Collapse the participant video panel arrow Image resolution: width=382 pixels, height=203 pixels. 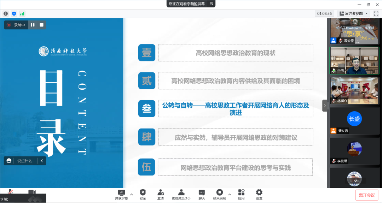coord(325,105)
